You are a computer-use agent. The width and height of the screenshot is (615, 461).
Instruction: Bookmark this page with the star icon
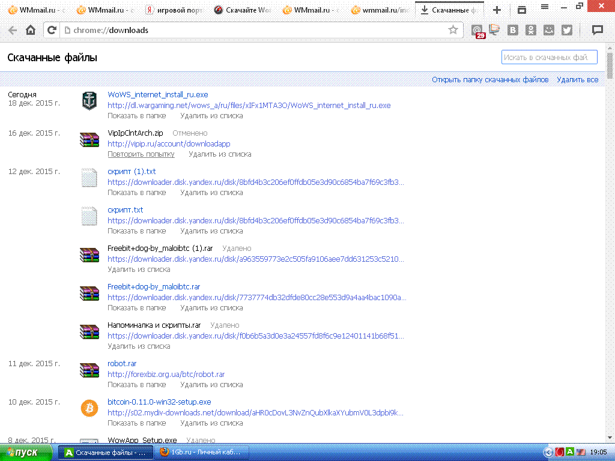453,30
